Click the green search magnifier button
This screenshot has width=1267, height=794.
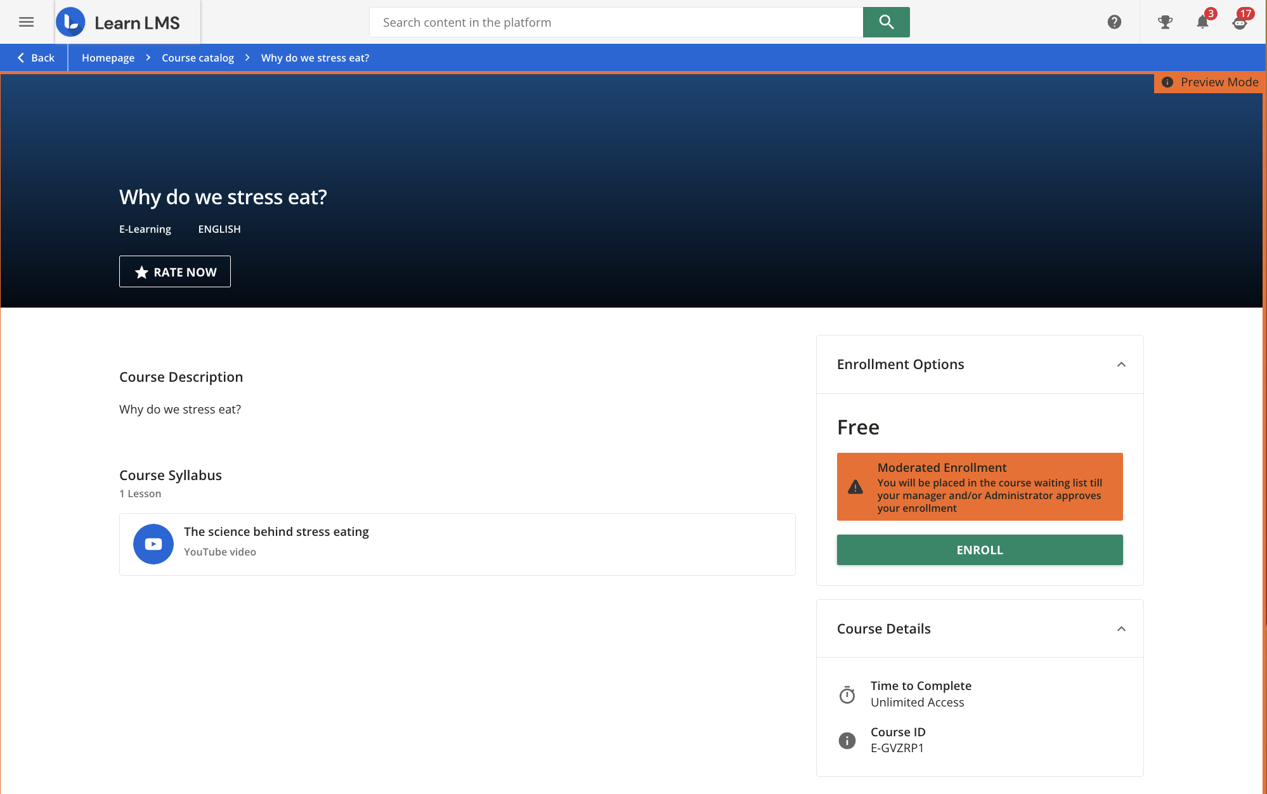(x=886, y=22)
